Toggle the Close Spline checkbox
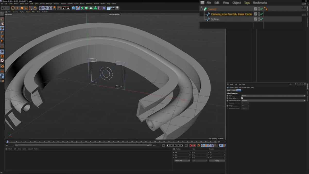The image size is (309, 174). click(242, 98)
